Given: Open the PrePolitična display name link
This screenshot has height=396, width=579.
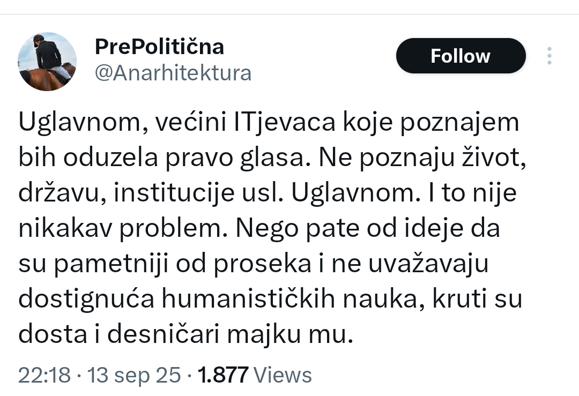Looking at the screenshot, I should (159, 47).
